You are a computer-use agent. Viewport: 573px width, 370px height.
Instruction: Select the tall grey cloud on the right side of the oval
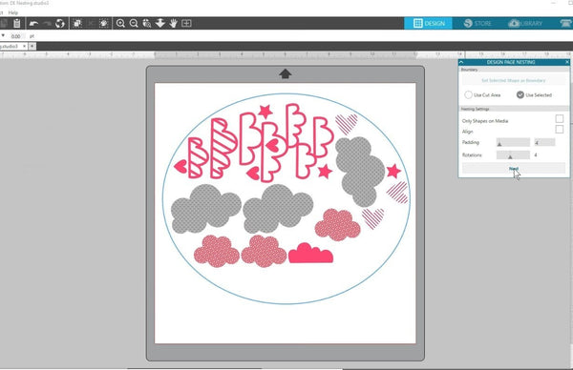[x=360, y=172]
